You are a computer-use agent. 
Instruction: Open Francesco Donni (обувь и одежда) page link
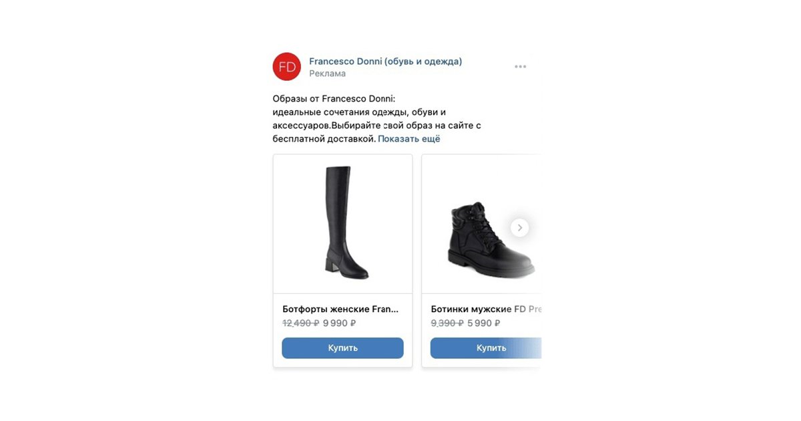point(385,61)
